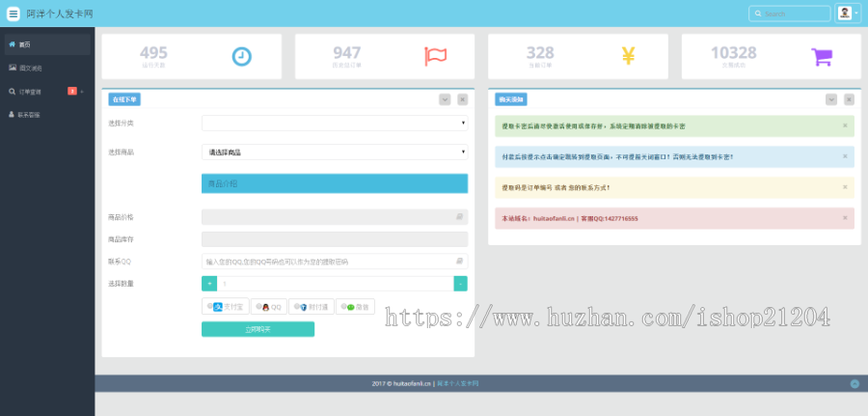
Task: Click the 10328 number on stats card
Action: click(734, 53)
